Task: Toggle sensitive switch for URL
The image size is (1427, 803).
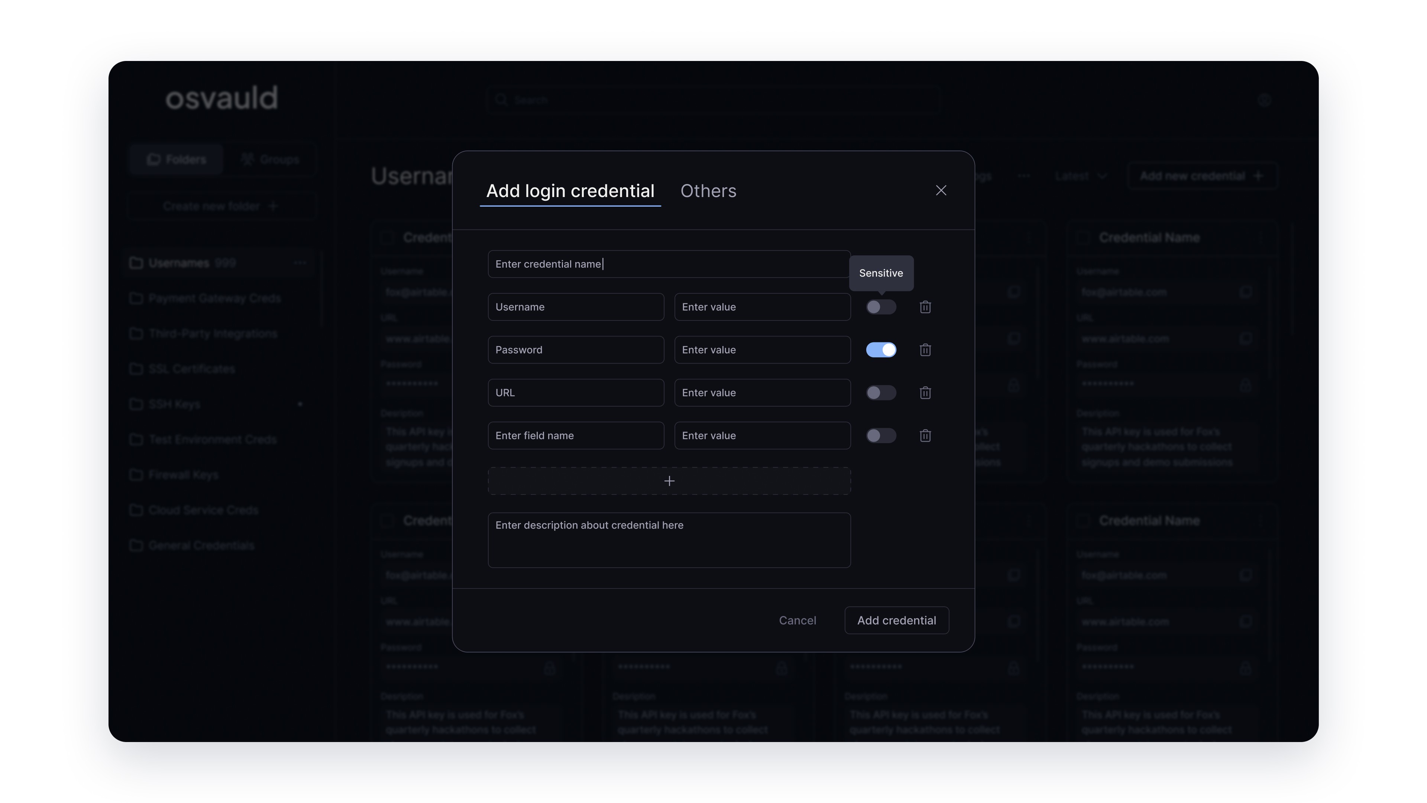Action: pyautogui.click(x=881, y=393)
